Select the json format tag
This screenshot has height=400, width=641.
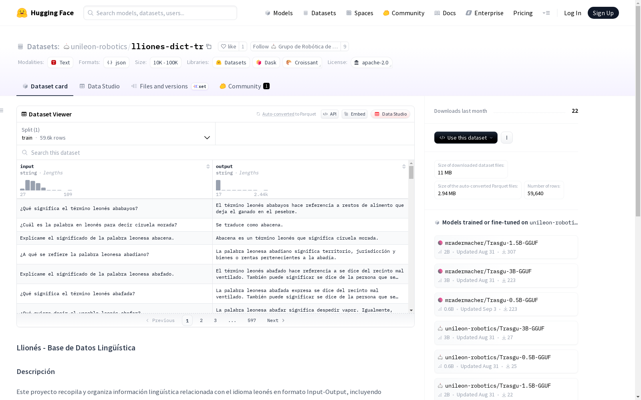[x=116, y=62]
